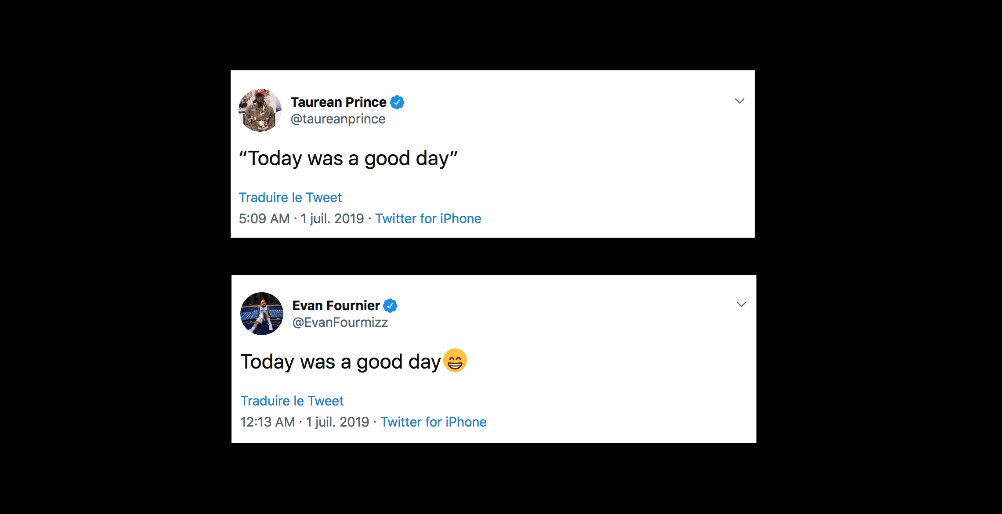Click Twitter for iPhone on Taurean Prince's tweet
This screenshot has width=1002, height=514.
tap(428, 219)
